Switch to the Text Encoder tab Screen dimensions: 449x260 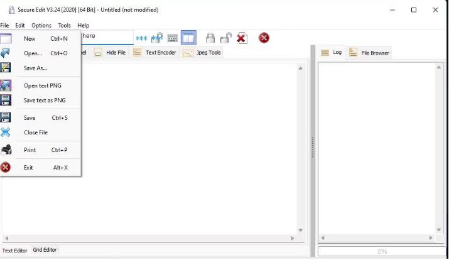[154, 53]
